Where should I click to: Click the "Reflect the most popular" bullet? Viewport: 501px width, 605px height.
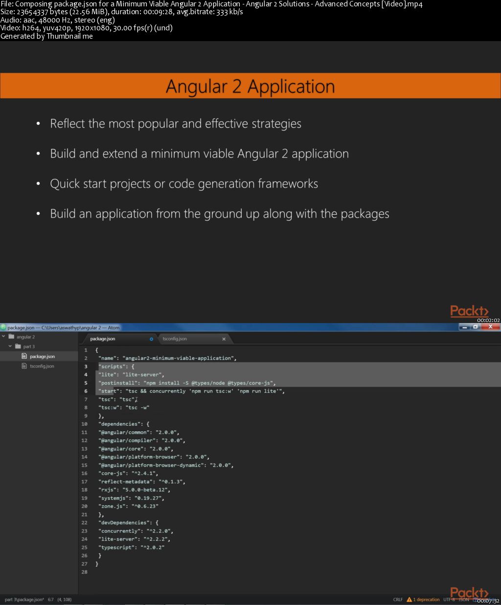point(176,124)
